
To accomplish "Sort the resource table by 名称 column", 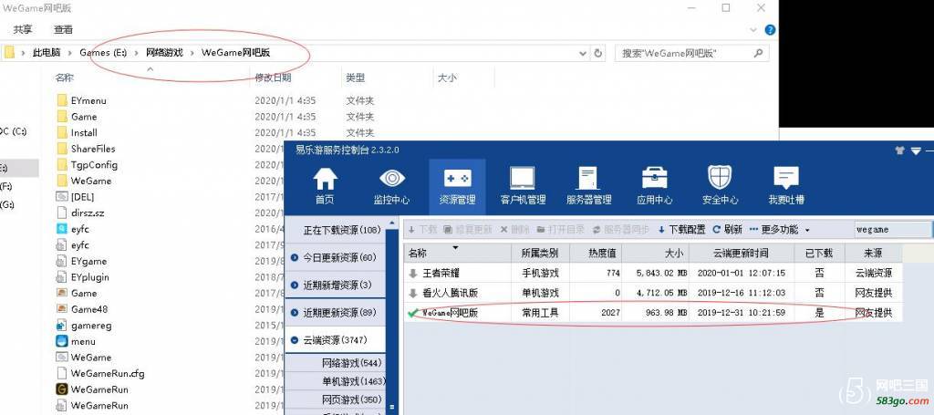I will [x=458, y=253].
